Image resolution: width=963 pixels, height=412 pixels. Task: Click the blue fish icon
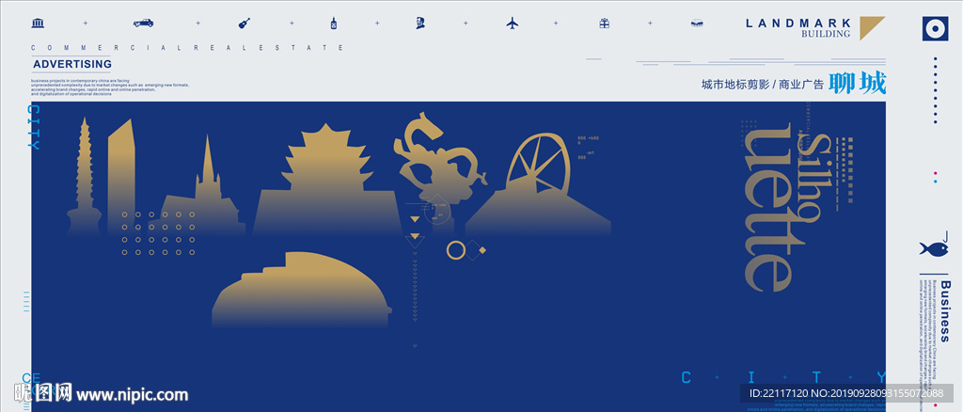click(x=934, y=248)
